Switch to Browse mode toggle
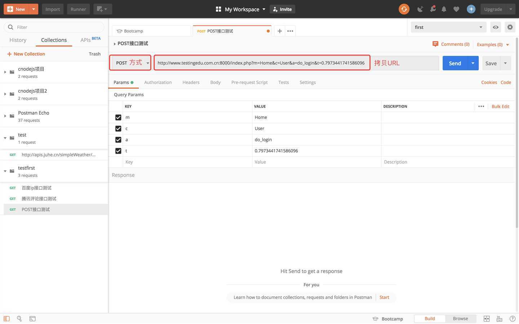 pos(460,319)
